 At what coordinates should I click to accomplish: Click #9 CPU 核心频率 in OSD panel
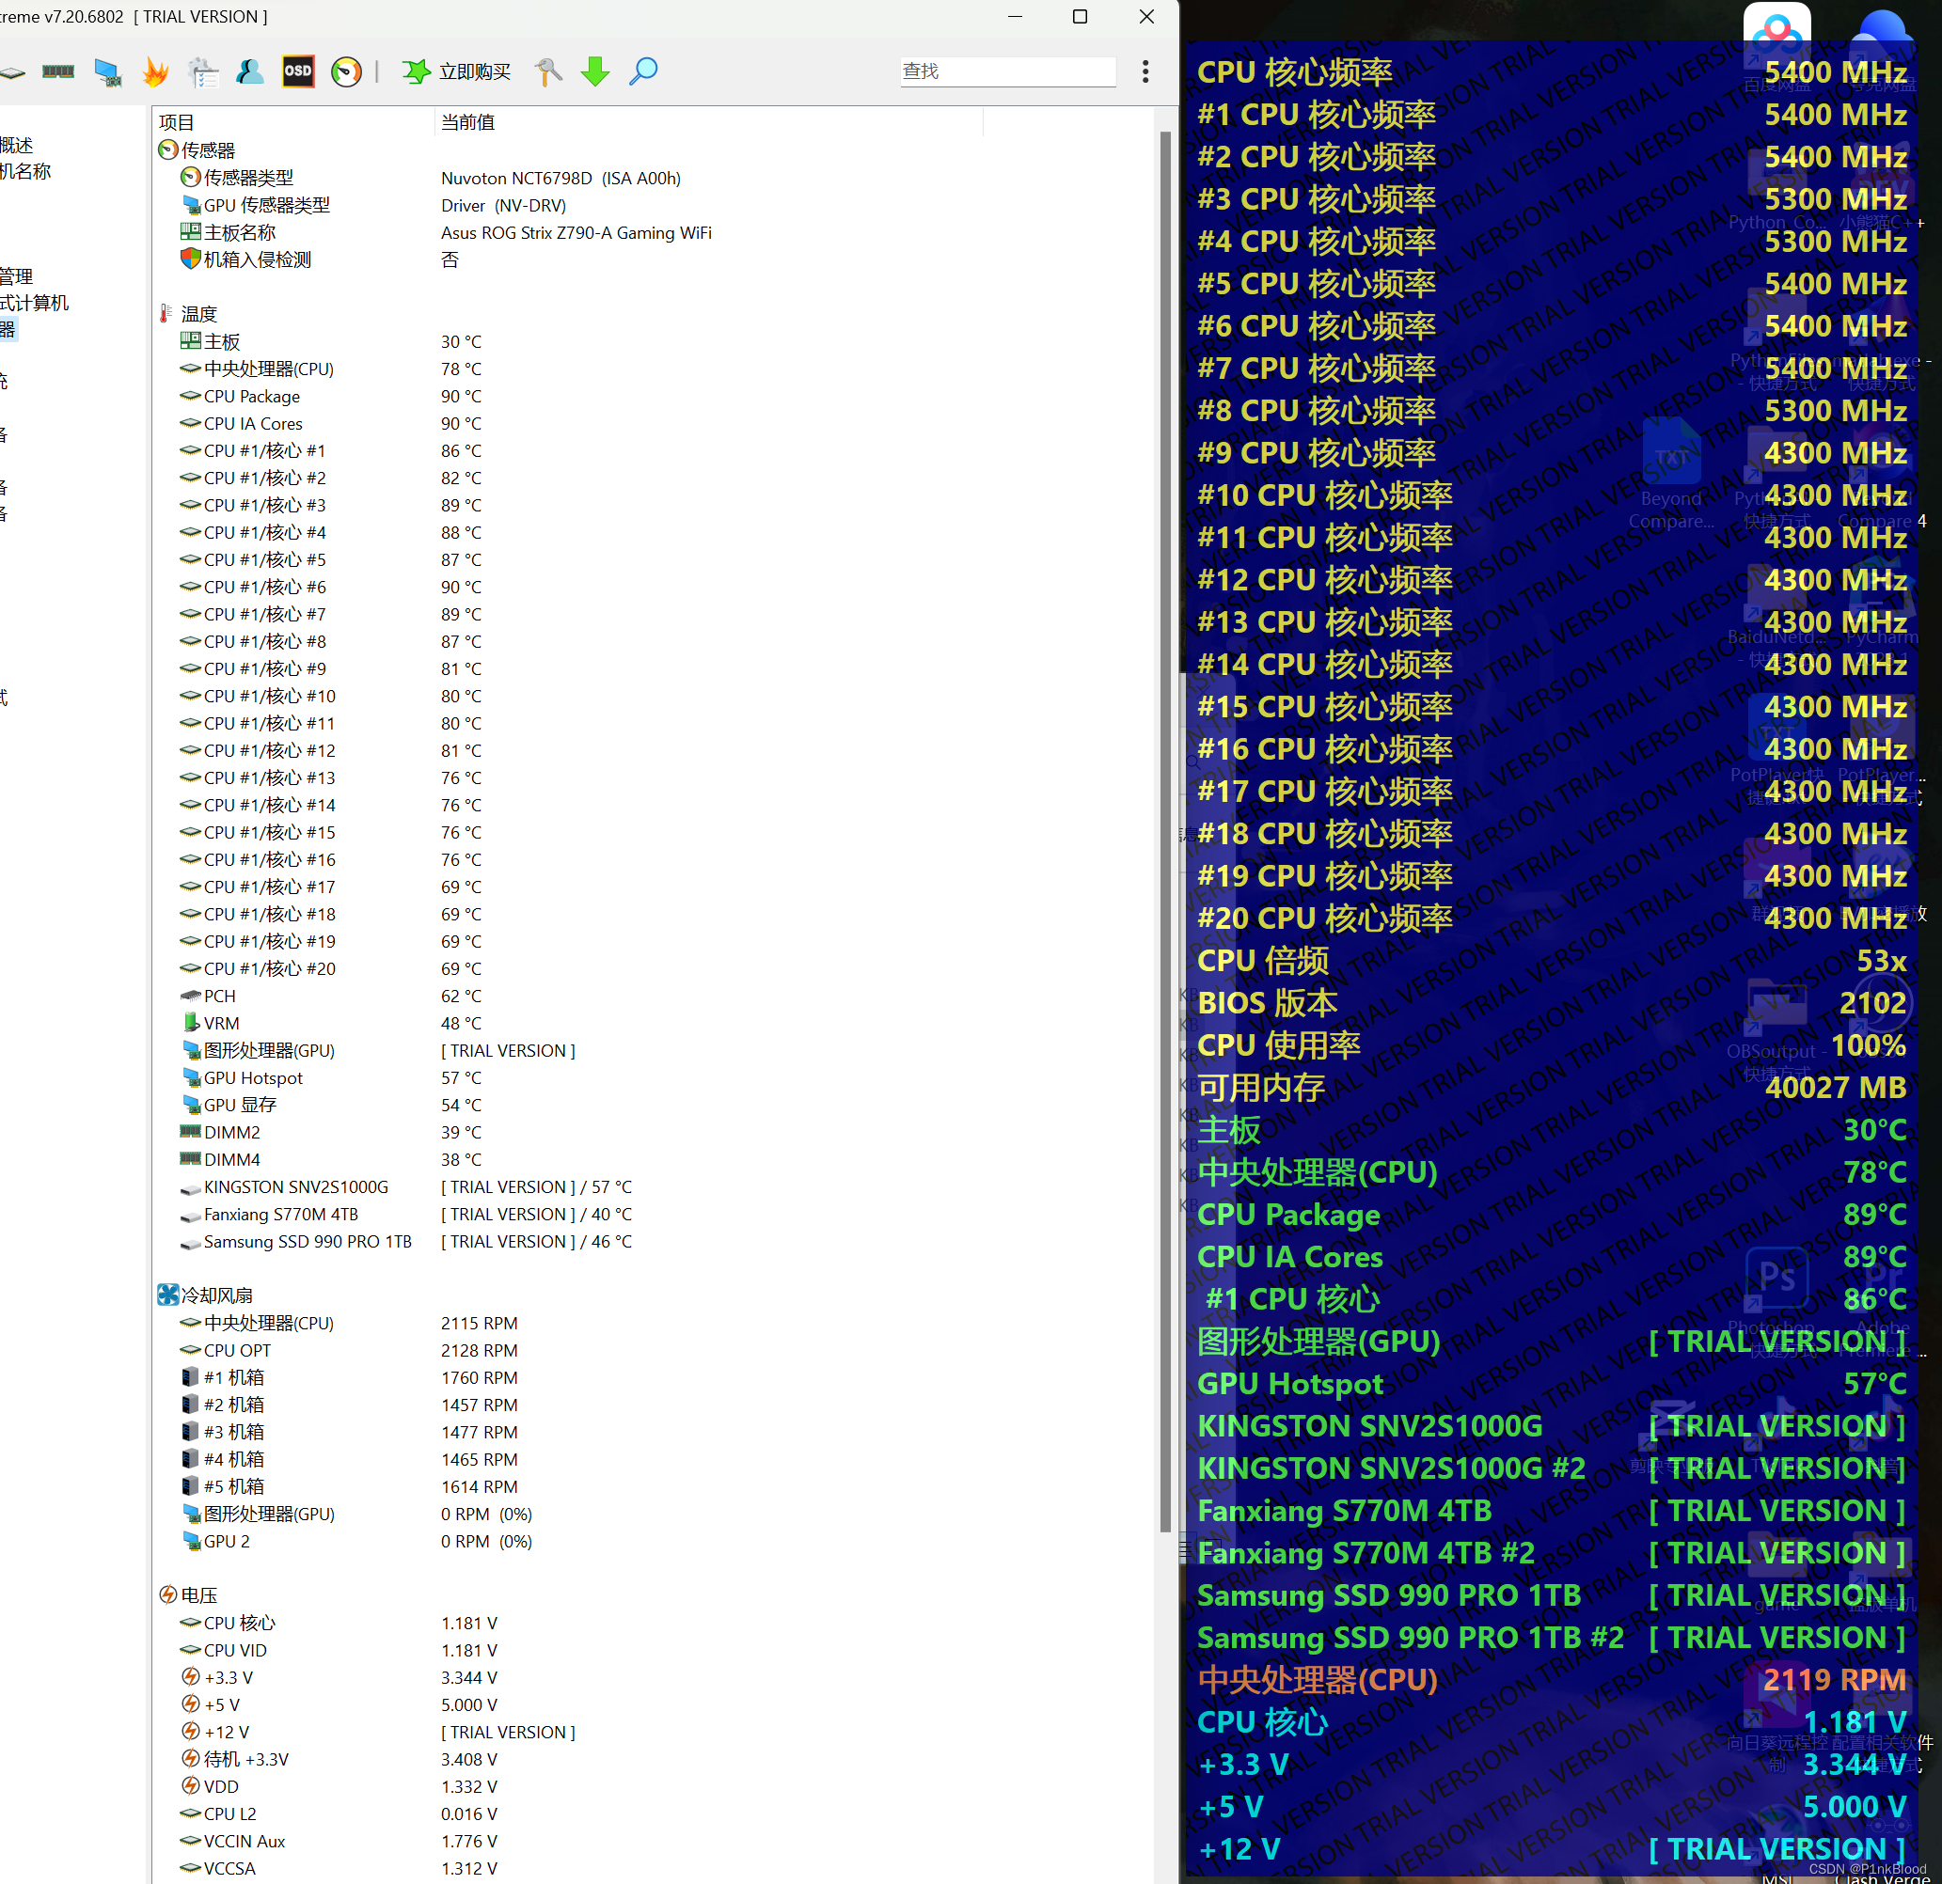pos(1316,453)
